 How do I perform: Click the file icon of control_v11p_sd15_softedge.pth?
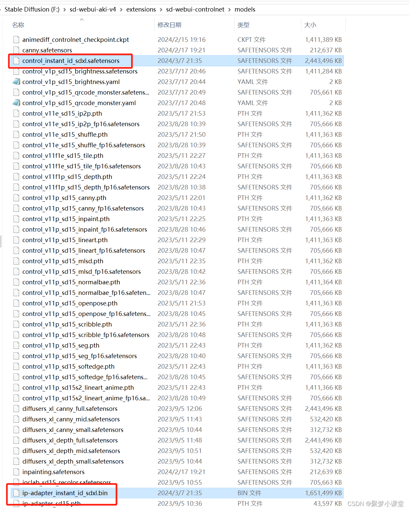coord(16,366)
